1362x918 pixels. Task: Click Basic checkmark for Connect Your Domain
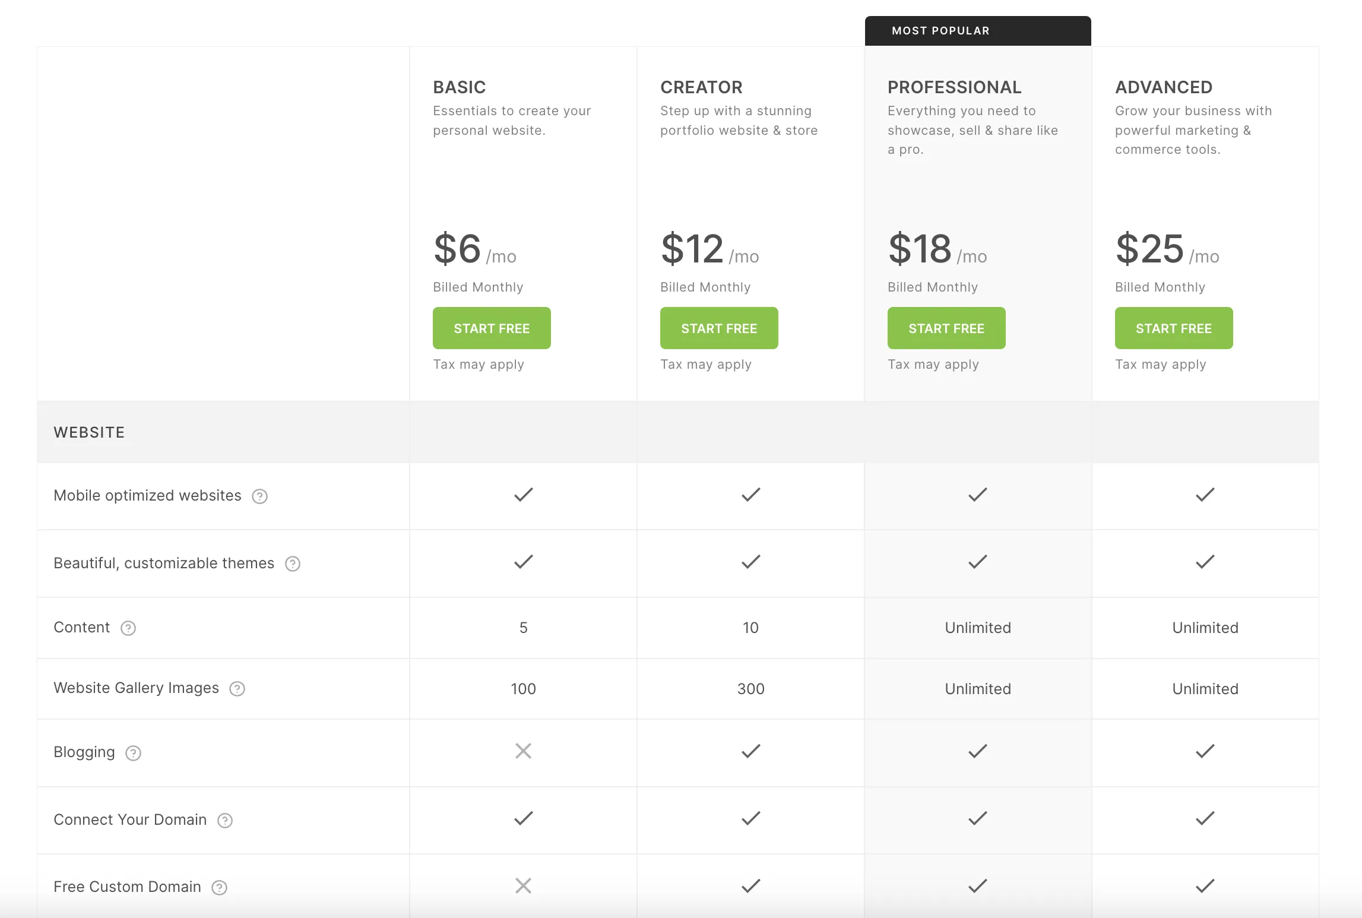point(524,818)
